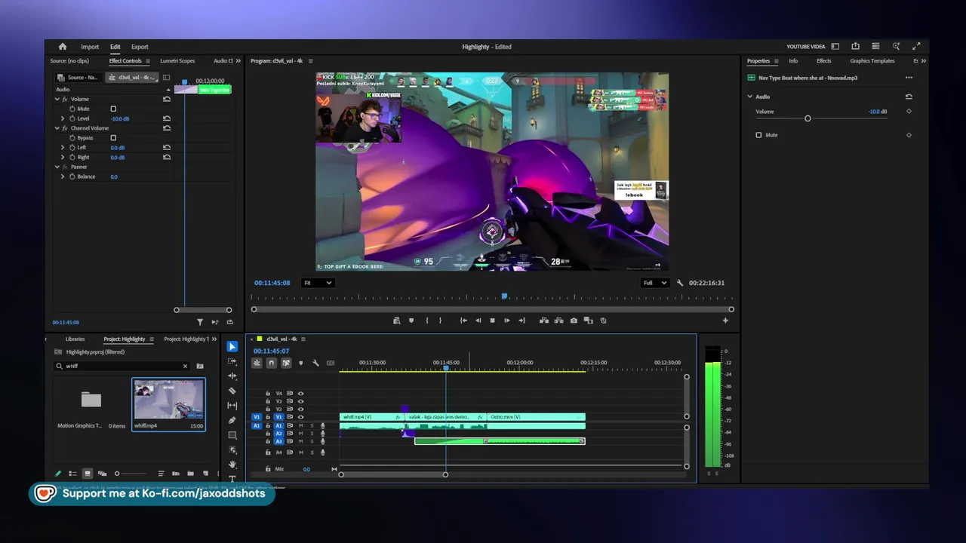Reset Channel Volume effect
Screen dimensions: 966x543
pyautogui.click(x=167, y=128)
